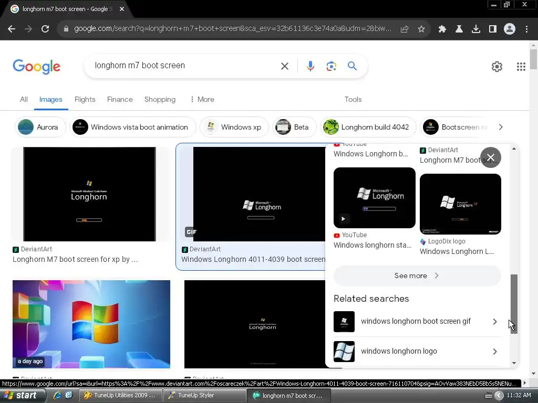
Task: Open related search windows longhorn logo
Action: 417,351
